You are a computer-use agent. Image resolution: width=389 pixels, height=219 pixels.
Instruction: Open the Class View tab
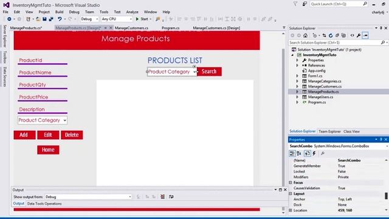(x=351, y=131)
